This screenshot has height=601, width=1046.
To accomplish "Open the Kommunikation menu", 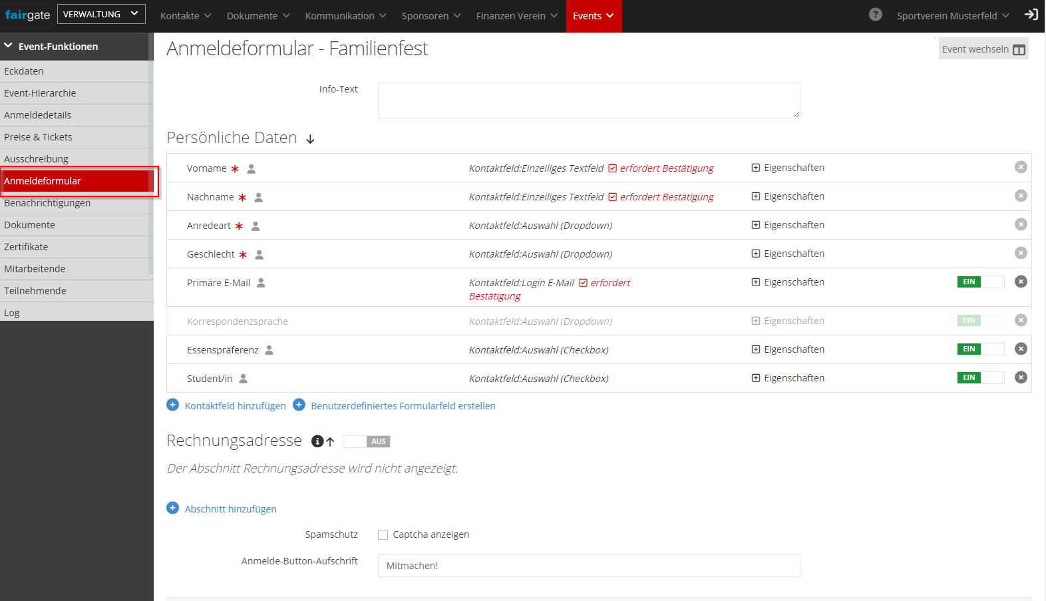I will point(345,16).
